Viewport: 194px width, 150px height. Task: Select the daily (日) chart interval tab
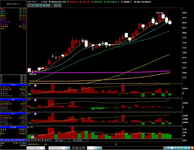tap(52, 5)
